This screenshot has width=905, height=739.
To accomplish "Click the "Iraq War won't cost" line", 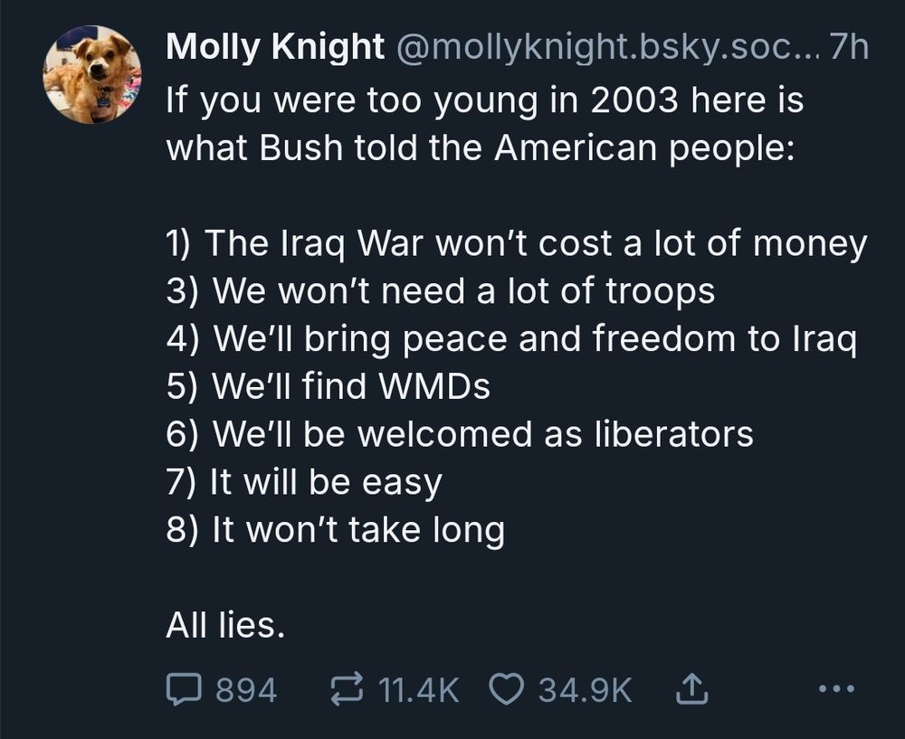I will click(x=516, y=243).
